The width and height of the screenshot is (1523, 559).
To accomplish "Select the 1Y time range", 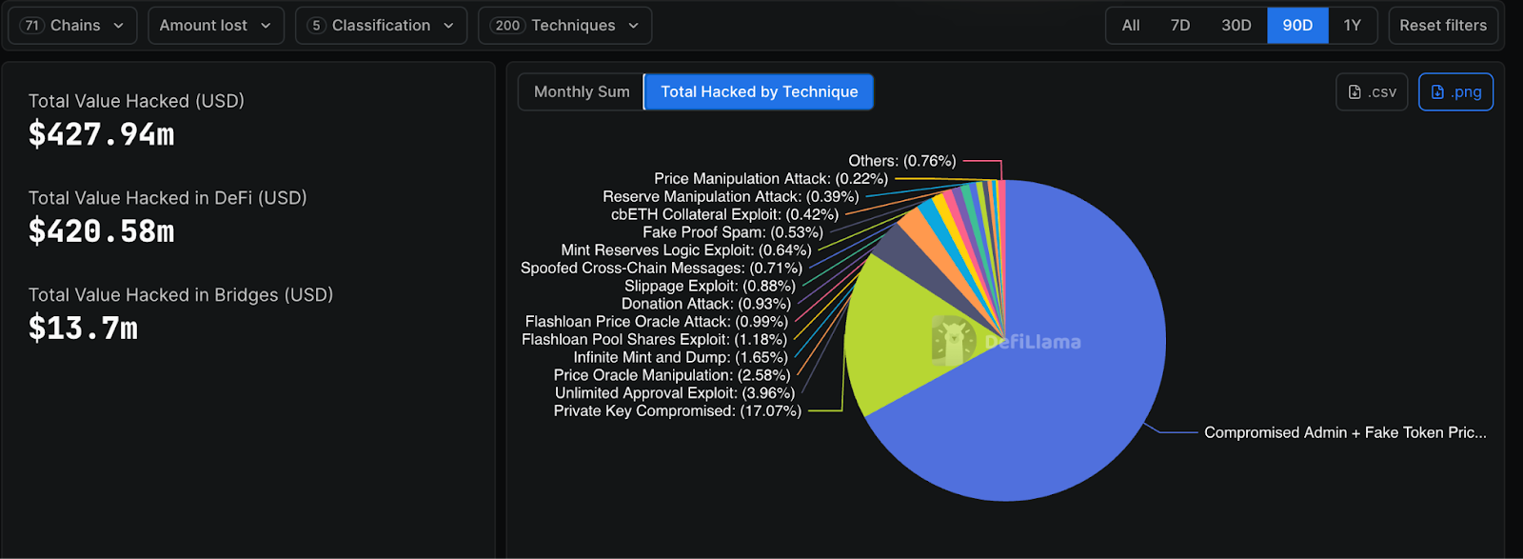I will (1352, 26).
